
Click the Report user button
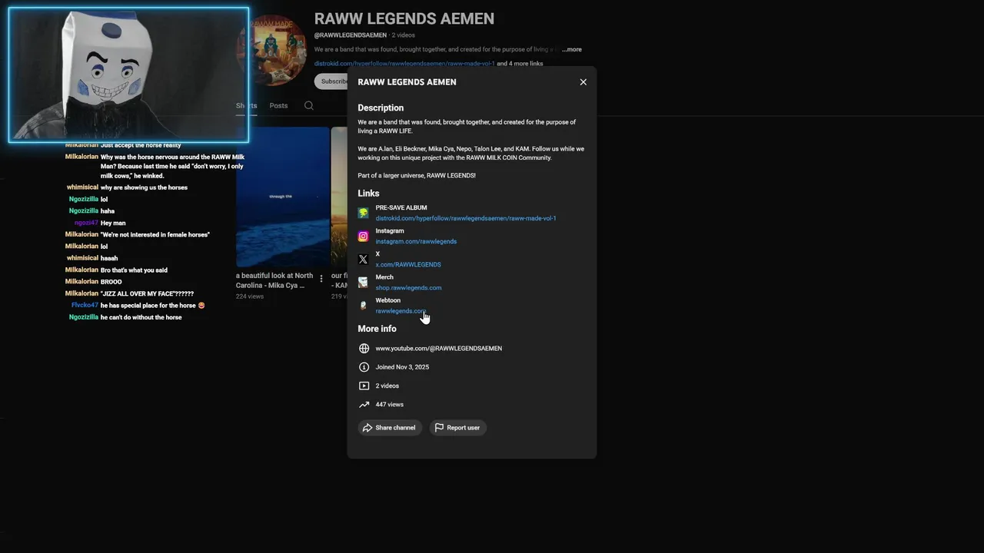point(457,428)
